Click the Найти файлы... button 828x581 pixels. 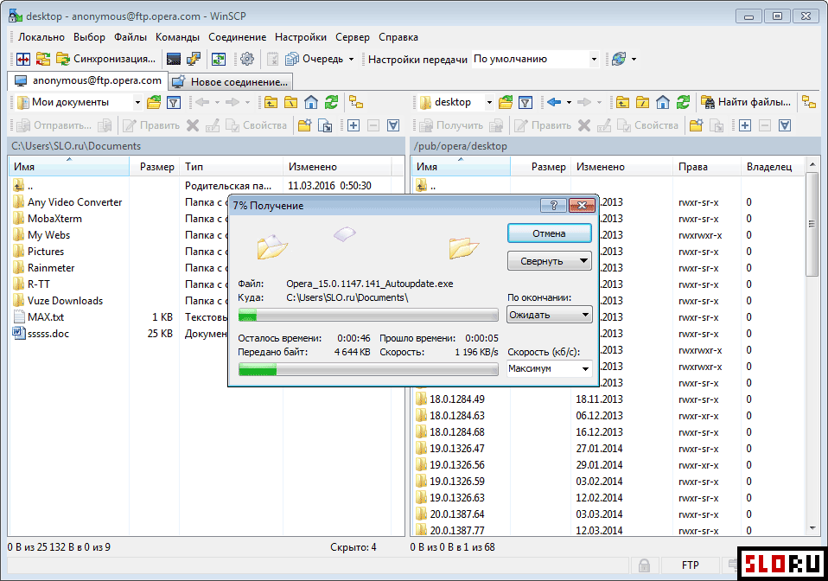[746, 103]
